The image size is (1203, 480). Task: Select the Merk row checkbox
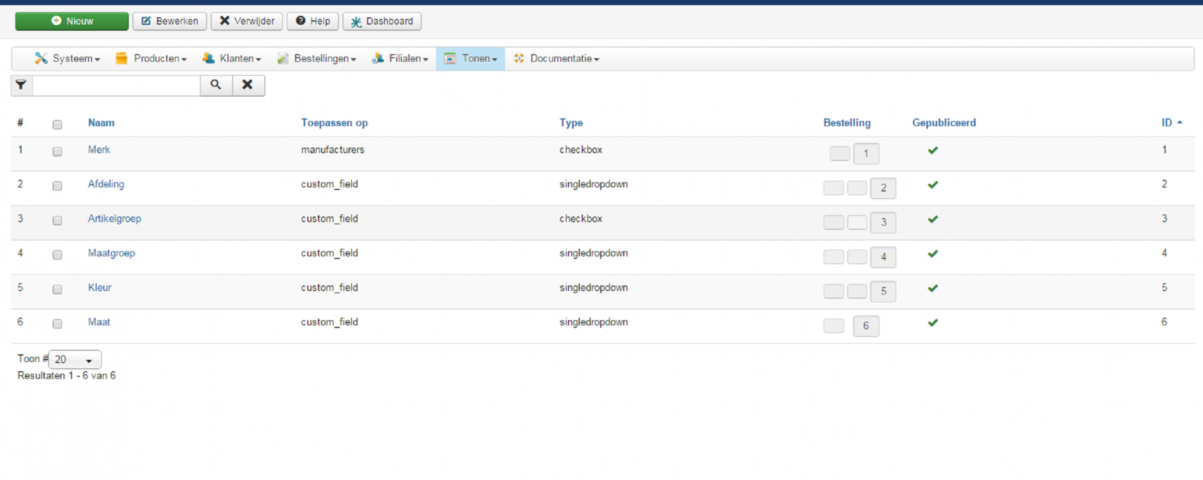click(x=57, y=151)
